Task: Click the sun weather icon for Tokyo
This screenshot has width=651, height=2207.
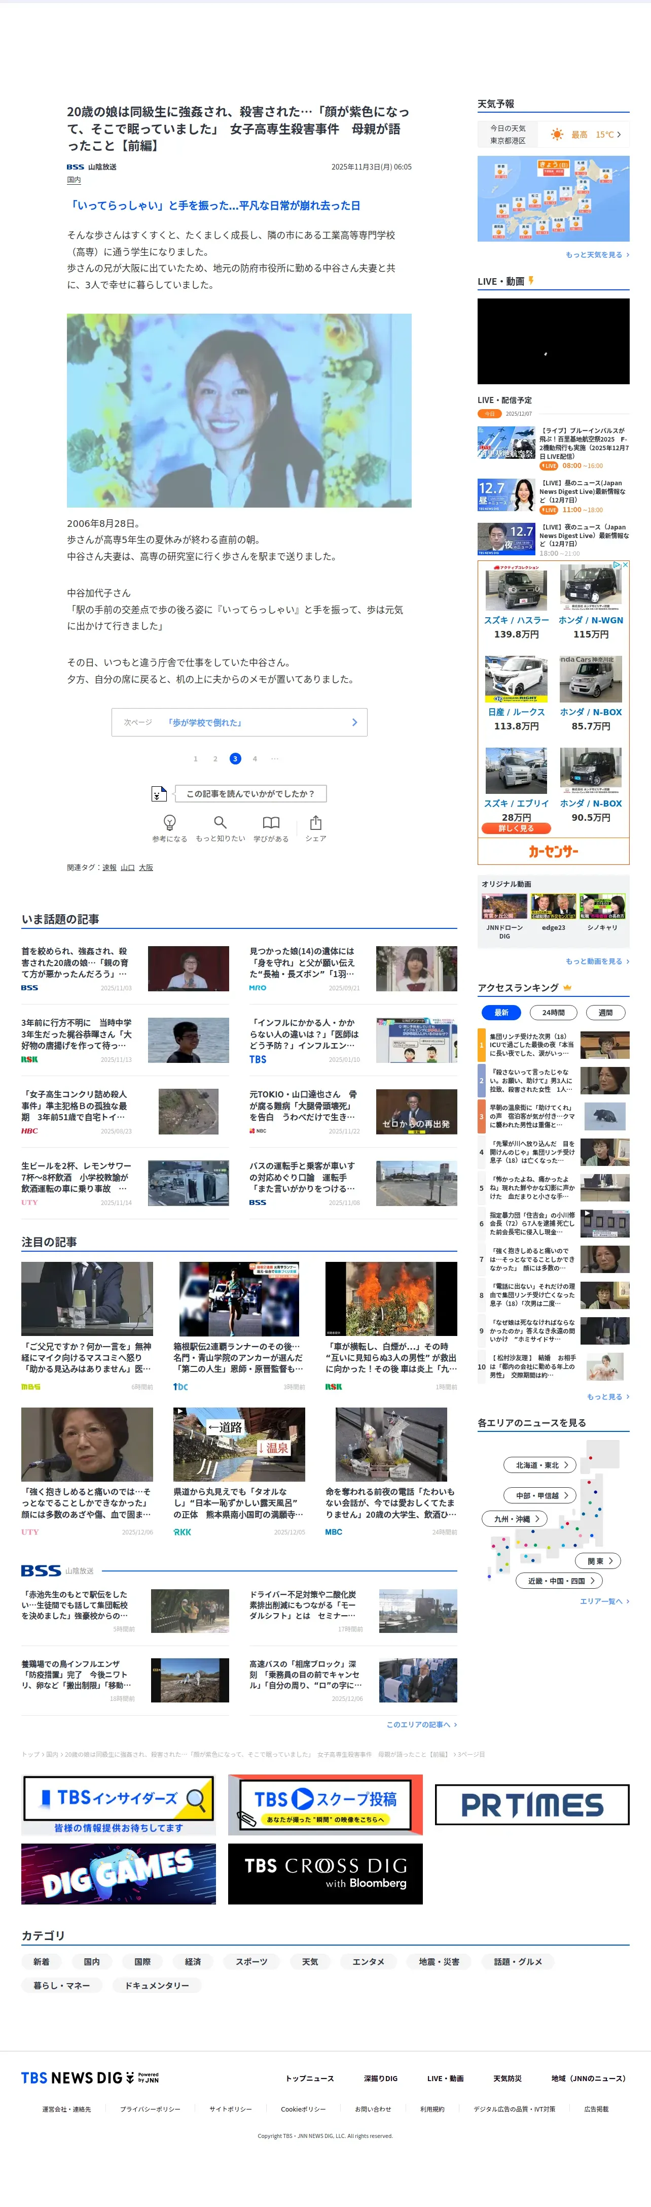Action: pyautogui.click(x=558, y=135)
